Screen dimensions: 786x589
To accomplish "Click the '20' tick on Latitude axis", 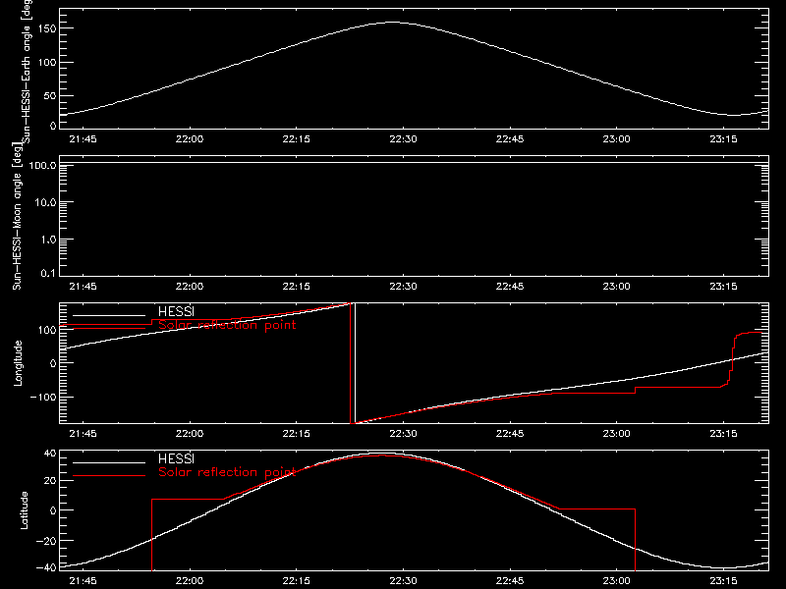I will pyautogui.click(x=51, y=481).
